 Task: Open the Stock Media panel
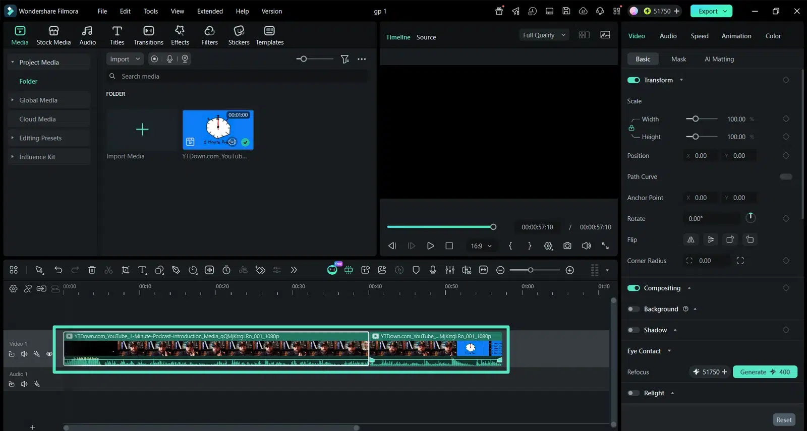53,36
